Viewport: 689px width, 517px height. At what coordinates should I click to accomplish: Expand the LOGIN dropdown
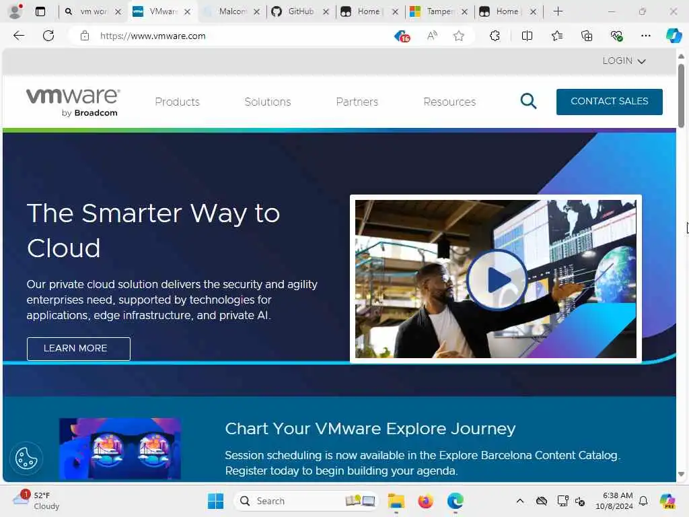(624, 61)
